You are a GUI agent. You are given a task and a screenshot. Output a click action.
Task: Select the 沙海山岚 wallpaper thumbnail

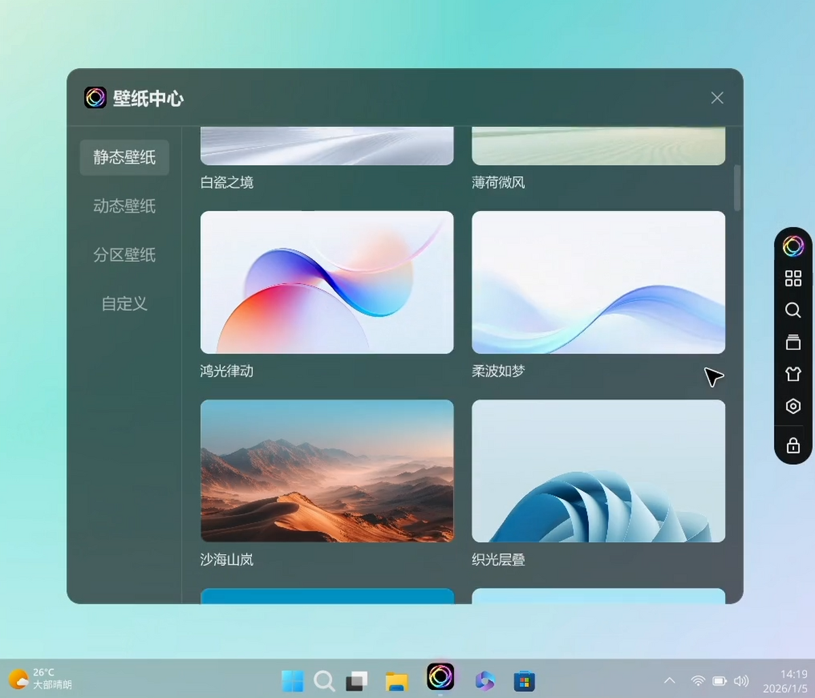click(x=327, y=471)
